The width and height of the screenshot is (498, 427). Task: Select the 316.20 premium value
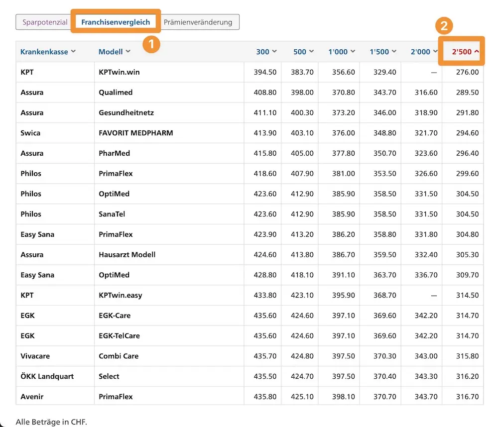tap(467, 377)
